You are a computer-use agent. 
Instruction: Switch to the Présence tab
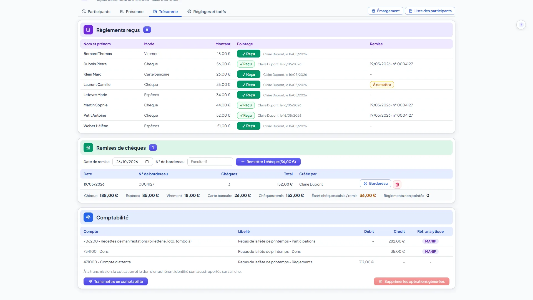tap(132, 12)
